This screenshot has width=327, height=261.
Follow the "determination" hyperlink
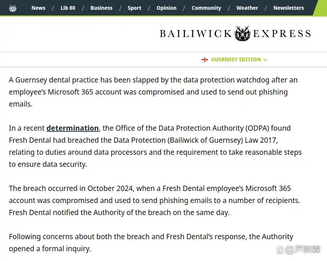(x=72, y=128)
